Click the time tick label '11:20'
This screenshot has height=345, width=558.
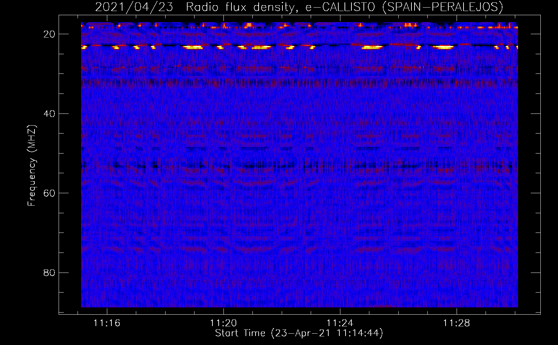223,323
